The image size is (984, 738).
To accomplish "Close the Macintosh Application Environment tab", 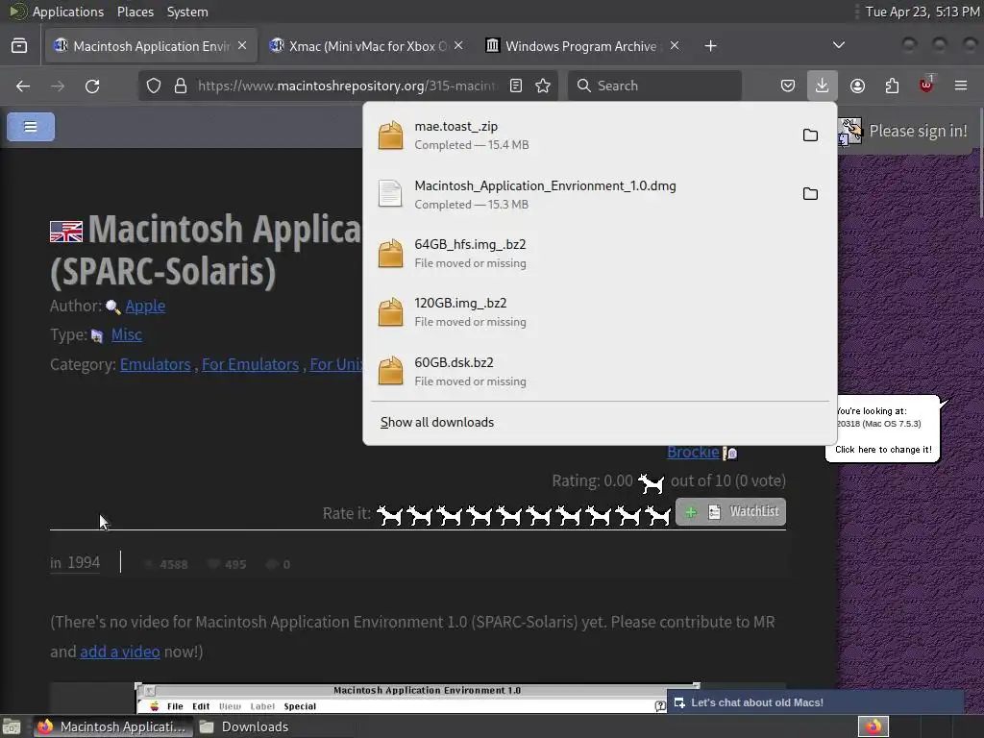I will point(242,45).
